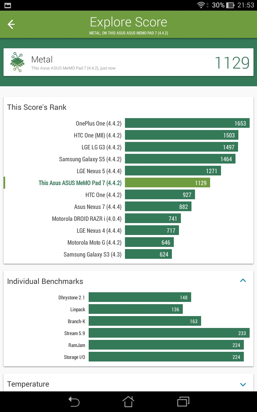Tap the 1129 Metal score
This screenshot has width=257, height=412.
coord(232,63)
